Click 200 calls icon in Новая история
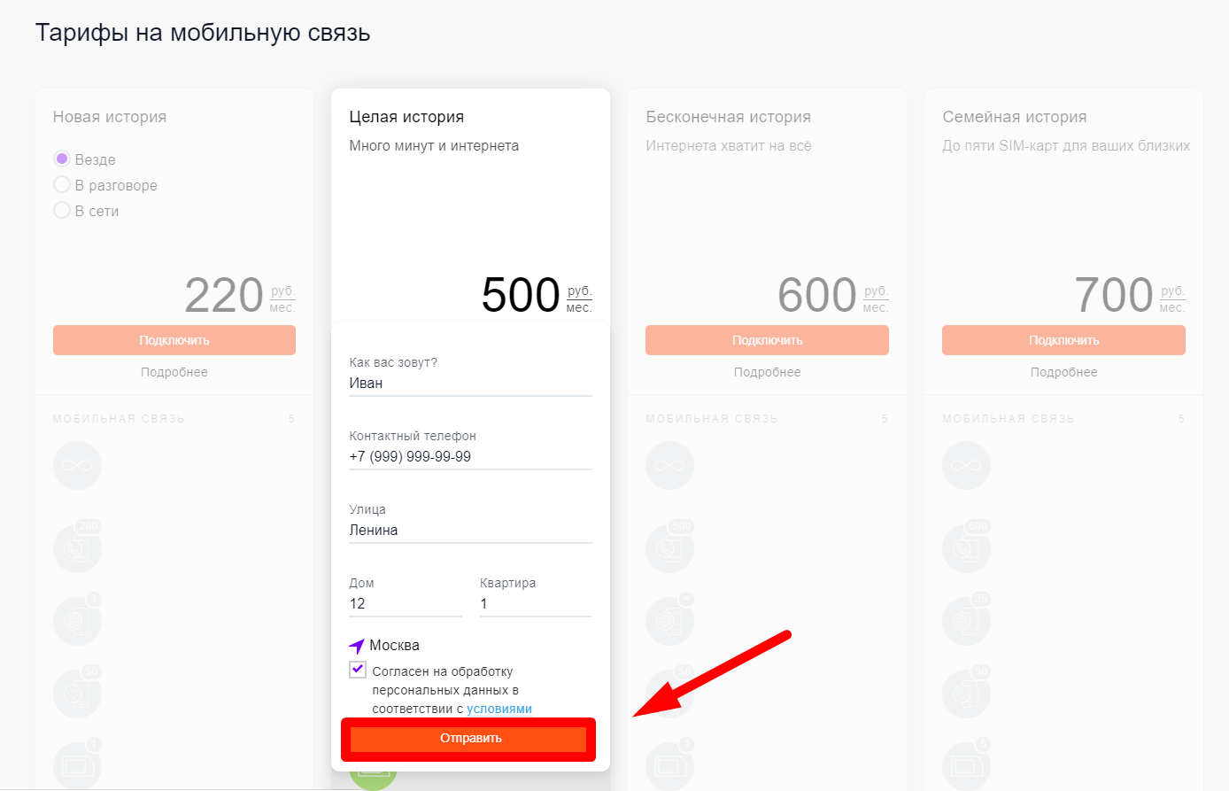This screenshot has width=1229, height=791. (77, 548)
